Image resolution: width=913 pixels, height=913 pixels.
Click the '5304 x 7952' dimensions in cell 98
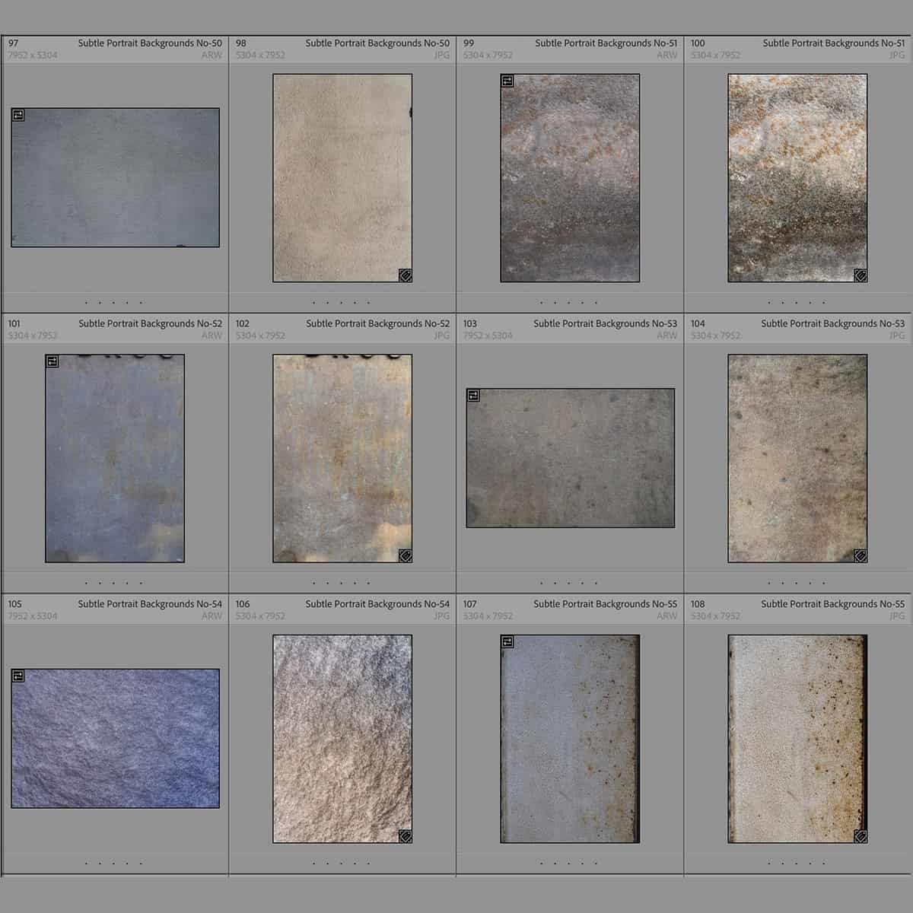(x=260, y=55)
